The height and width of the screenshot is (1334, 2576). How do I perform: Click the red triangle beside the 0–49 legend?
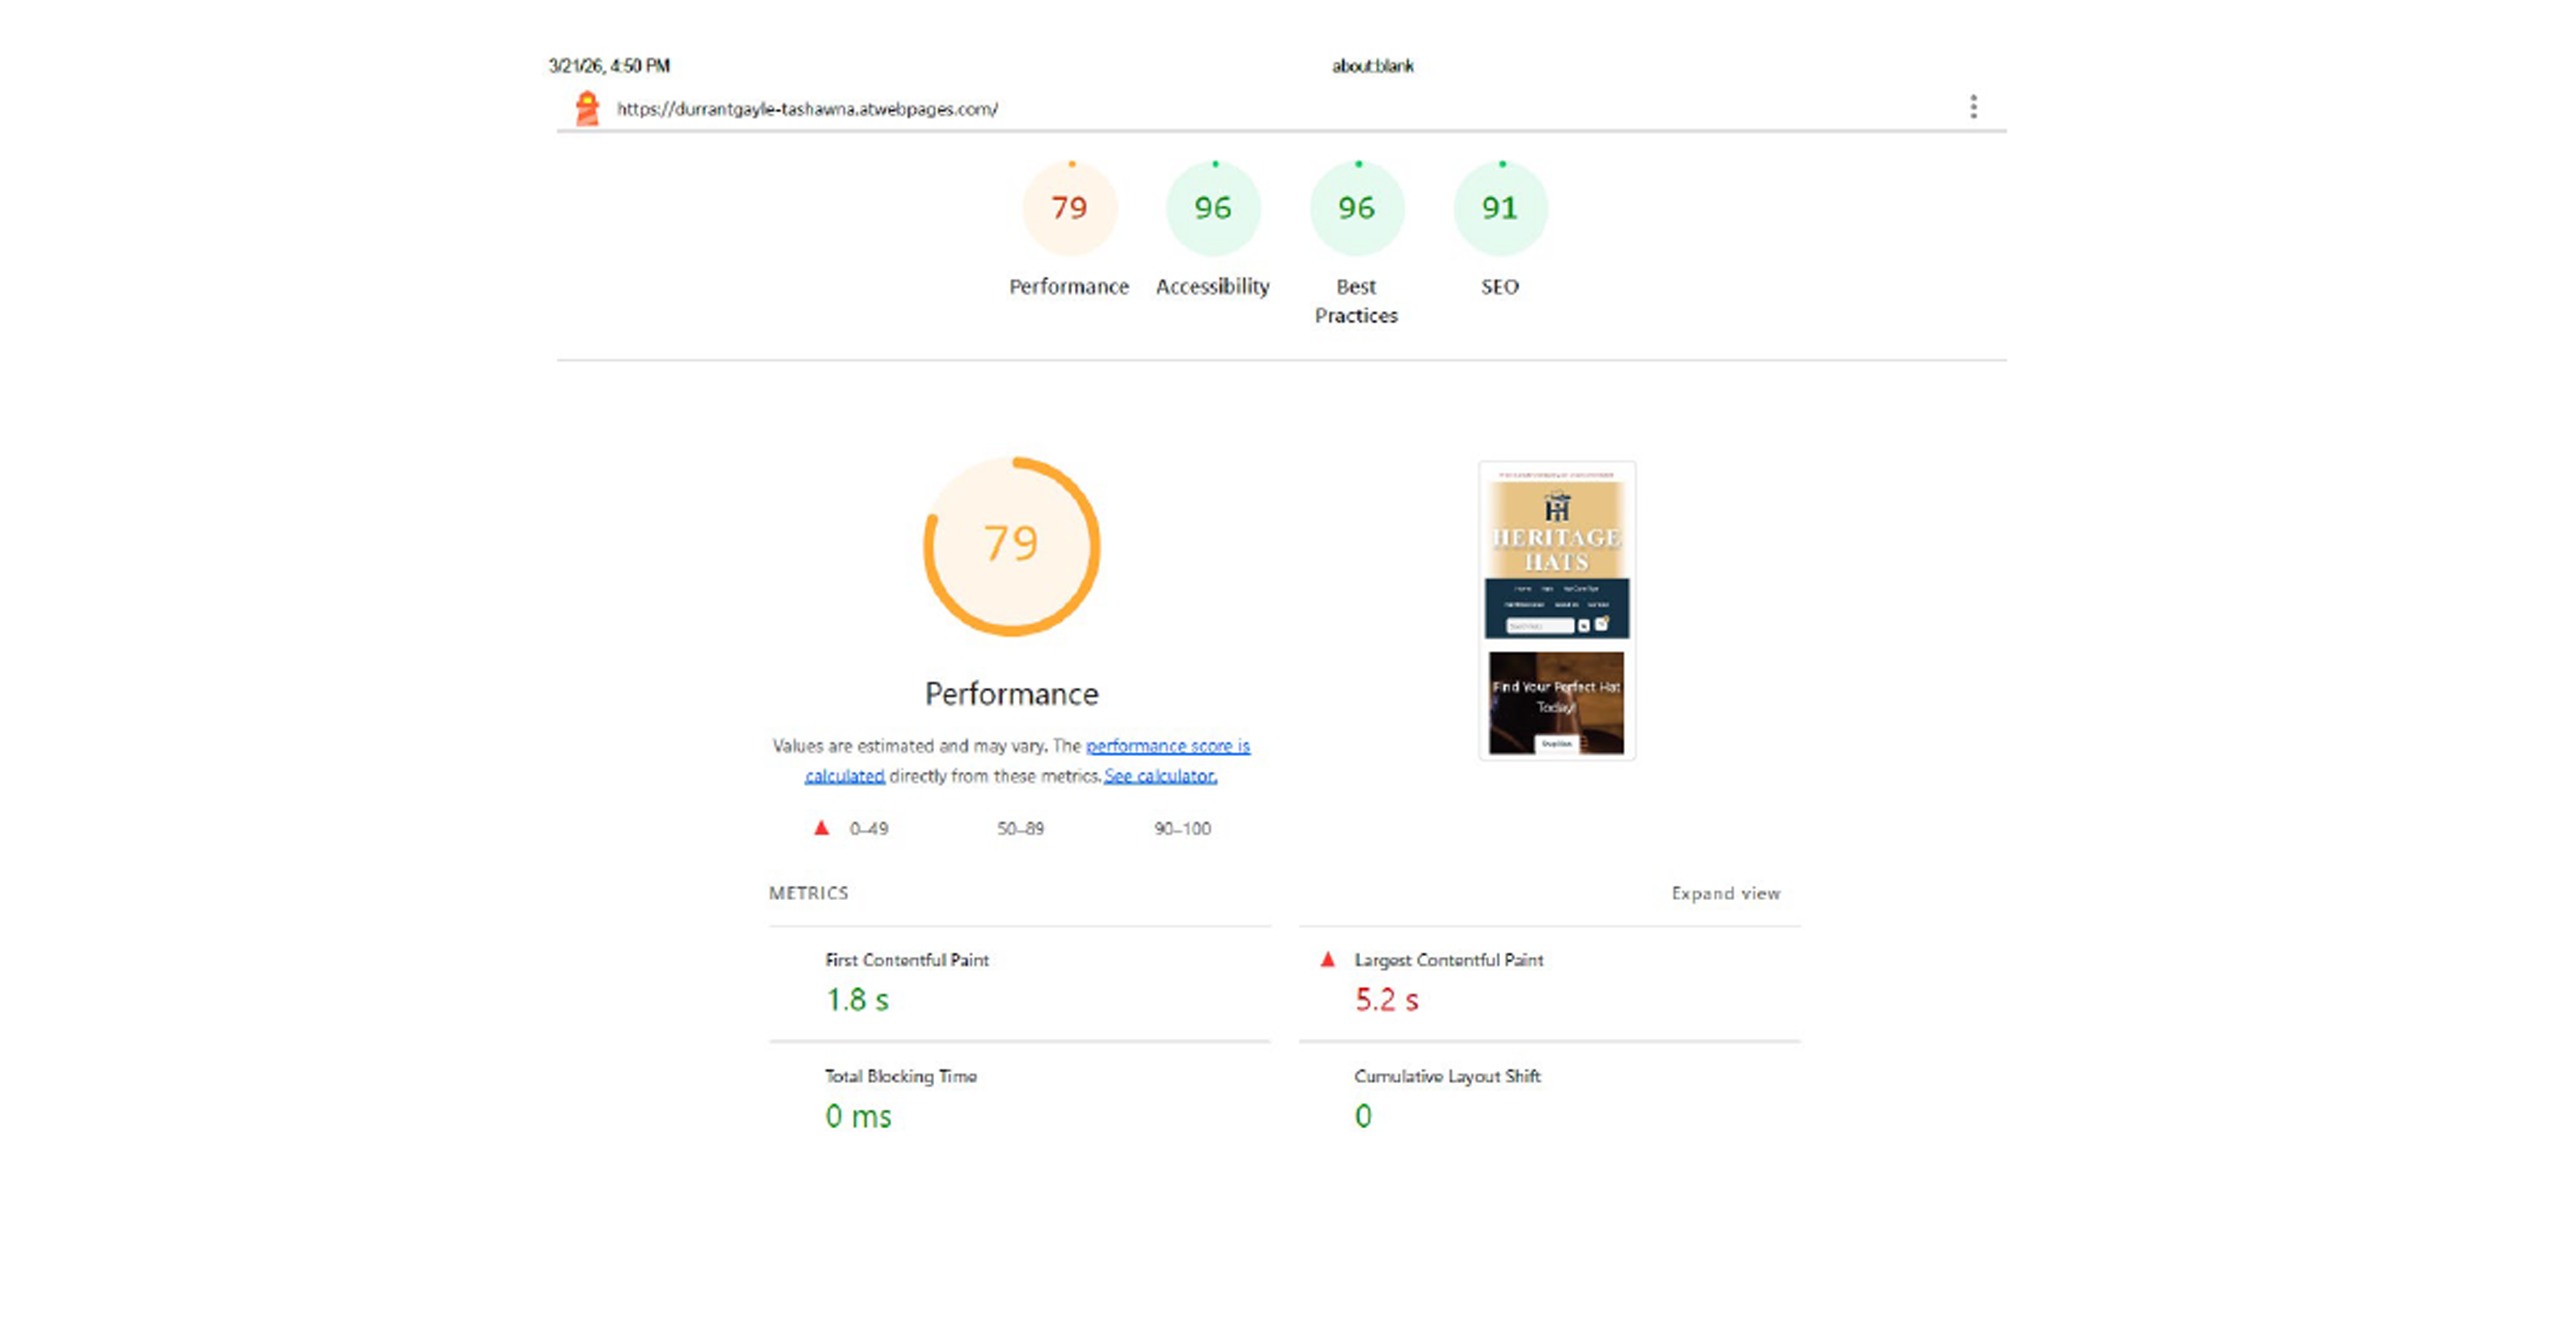click(821, 828)
